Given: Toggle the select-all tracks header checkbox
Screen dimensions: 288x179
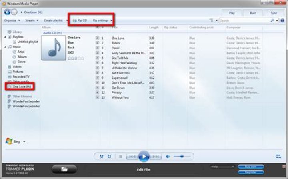Looking at the screenshot, I should pos(97,27).
